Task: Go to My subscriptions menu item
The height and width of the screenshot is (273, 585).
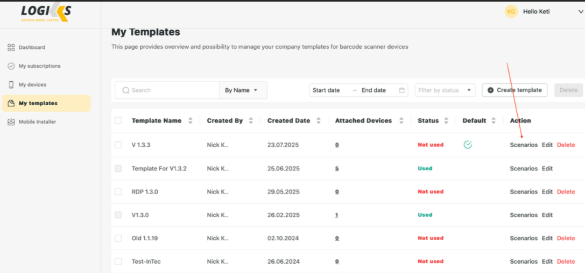Action: [x=39, y=66]
